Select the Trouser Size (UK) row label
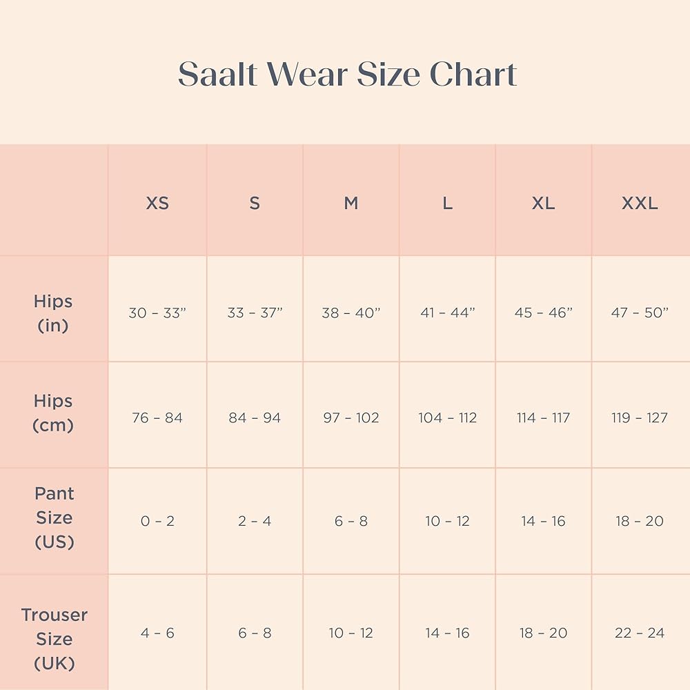 tap(54, 639)
